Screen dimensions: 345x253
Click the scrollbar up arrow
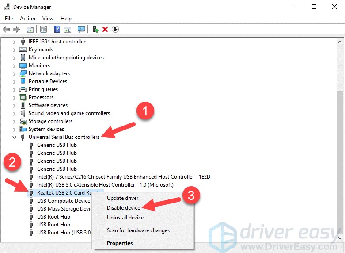(340, 42)
